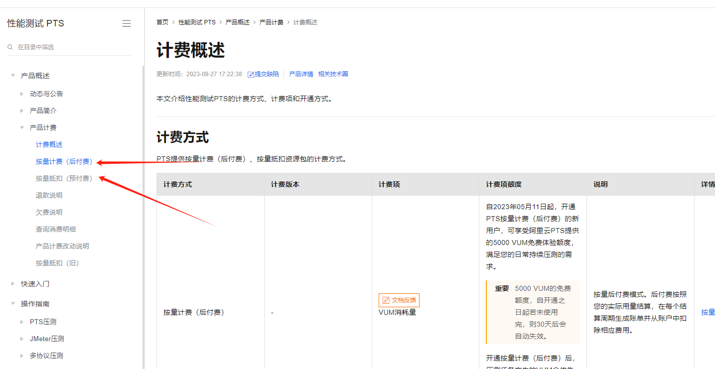Click the 提交缺陷 link

point(267,74)
